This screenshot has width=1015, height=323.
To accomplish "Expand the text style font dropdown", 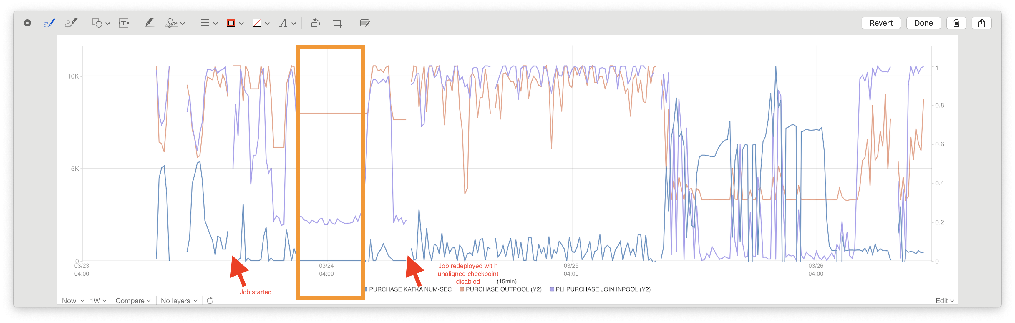I will [x=287, y=23].
